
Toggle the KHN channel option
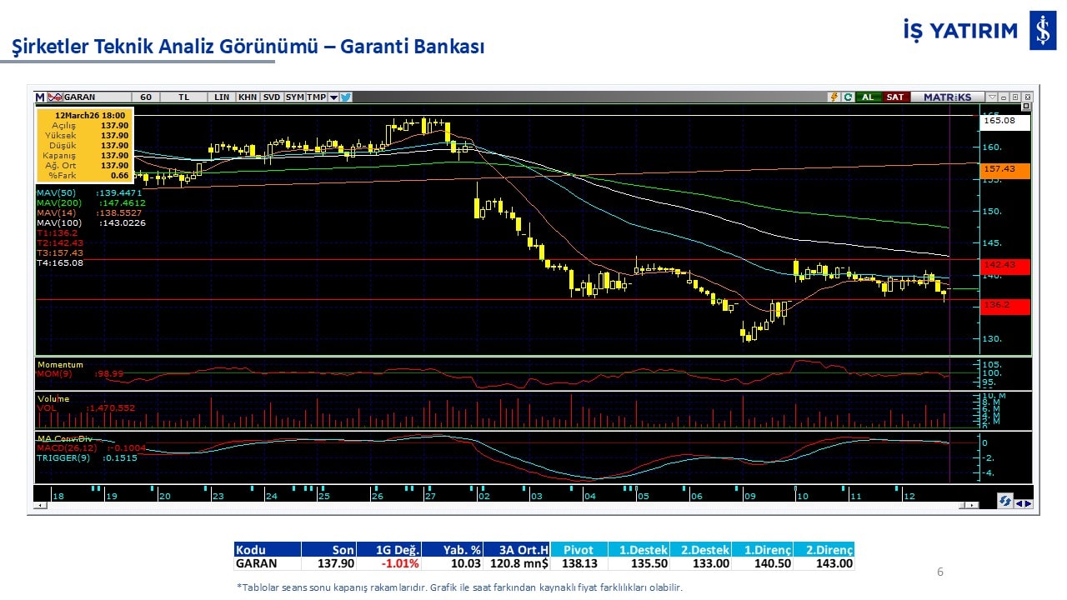[248, 97]
